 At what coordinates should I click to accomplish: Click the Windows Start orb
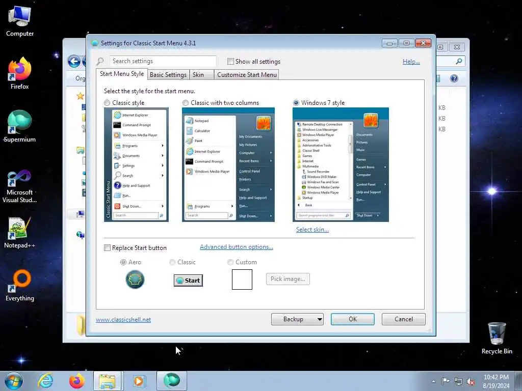point(14,381)
